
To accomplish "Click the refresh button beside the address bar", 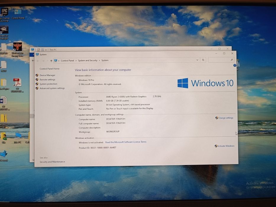I will [203, 60].
